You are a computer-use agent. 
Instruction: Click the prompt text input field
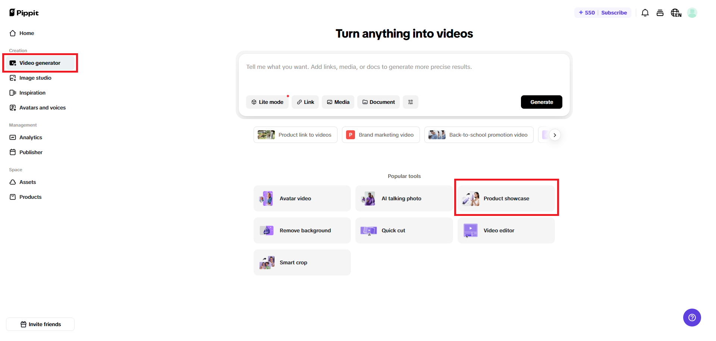click(403, 74)
